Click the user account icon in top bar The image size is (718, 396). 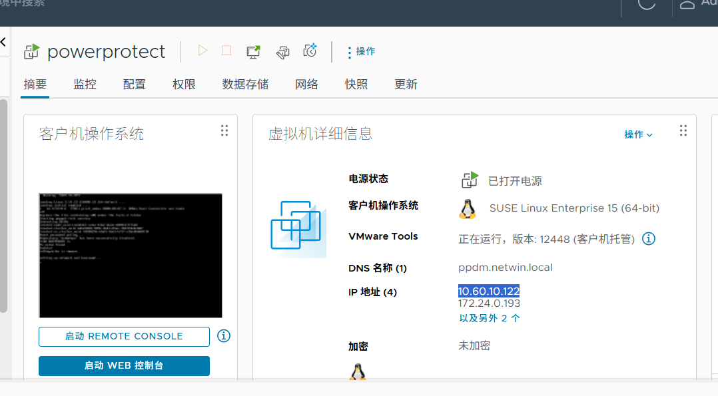(687, 4)
